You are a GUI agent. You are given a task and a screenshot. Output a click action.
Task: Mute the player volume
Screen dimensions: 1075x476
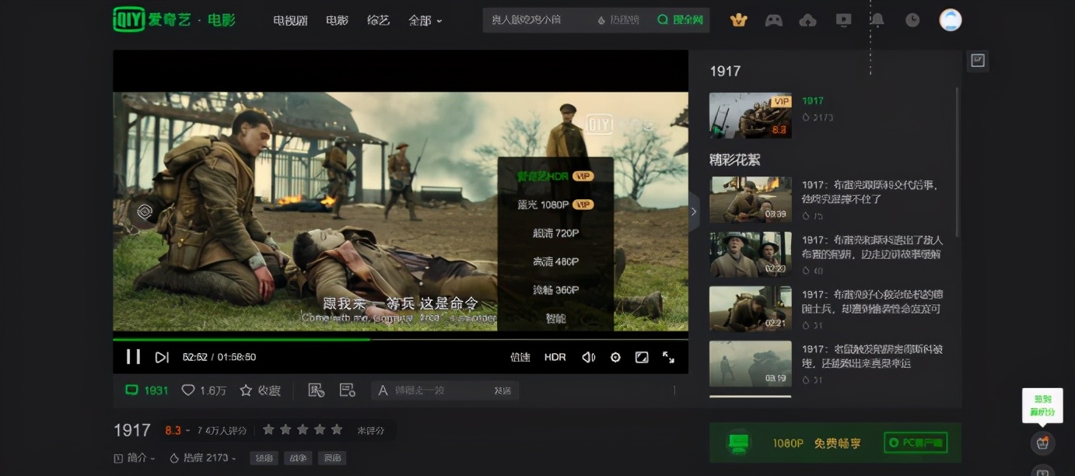click(x=589, y=357)
